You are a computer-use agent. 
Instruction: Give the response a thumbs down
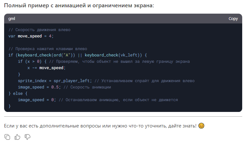coord(28,137)
